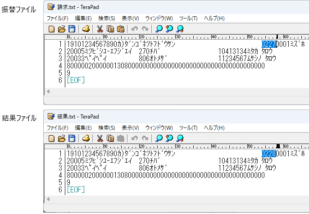Click highlighted 0227 text in 請求.txt
Viewport: 309px width, 214px height.
[x=268, y=44]
